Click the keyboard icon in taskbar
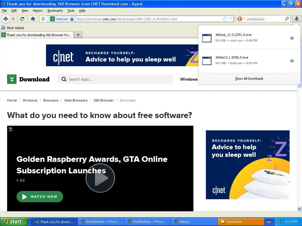 pyautogui.click(x=269, y=222)
